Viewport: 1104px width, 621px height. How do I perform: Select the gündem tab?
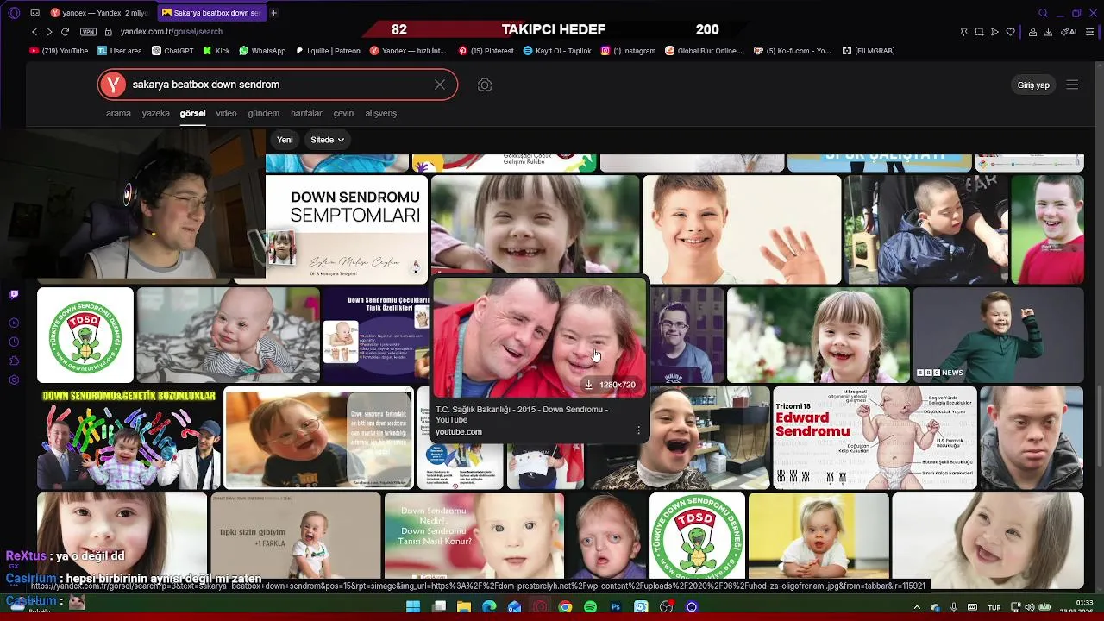pyautogui.click(x=263, y=113)
